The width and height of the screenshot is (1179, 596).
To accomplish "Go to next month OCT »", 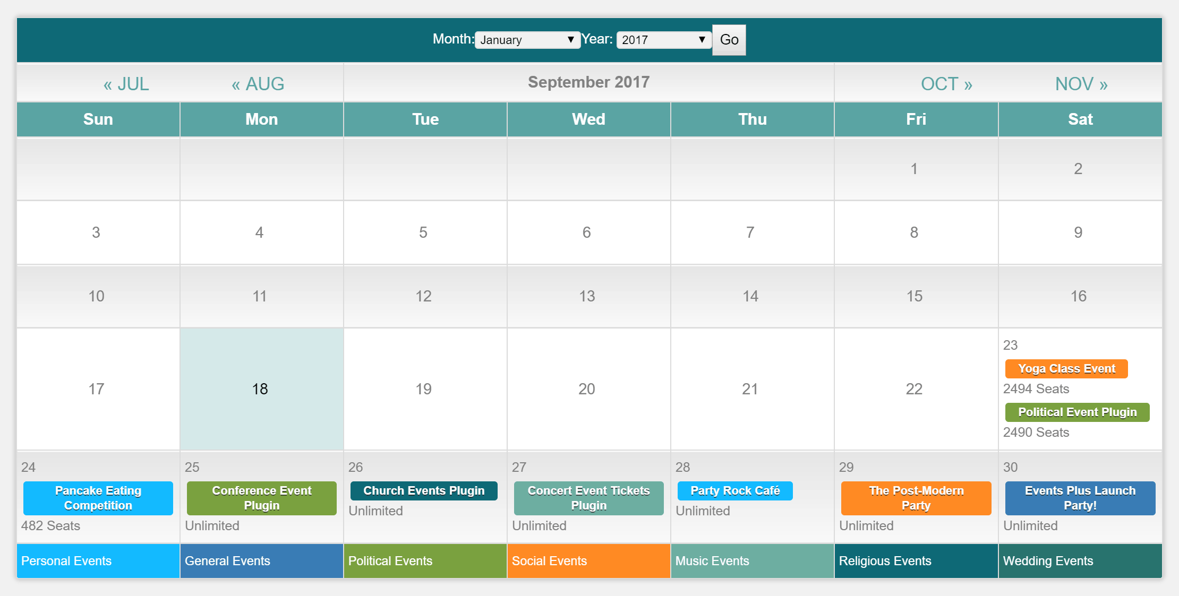I will (946, 84).
